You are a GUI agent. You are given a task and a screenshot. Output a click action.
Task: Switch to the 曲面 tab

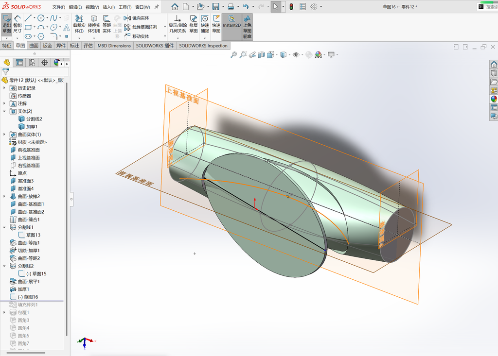click(x=34, y=46)
